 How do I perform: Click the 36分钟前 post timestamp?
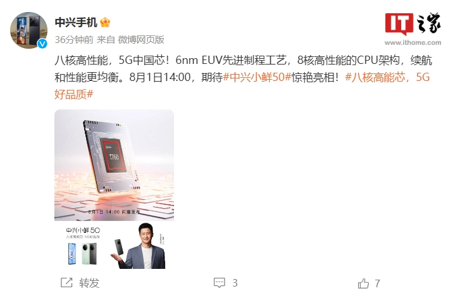pos(74,40)
